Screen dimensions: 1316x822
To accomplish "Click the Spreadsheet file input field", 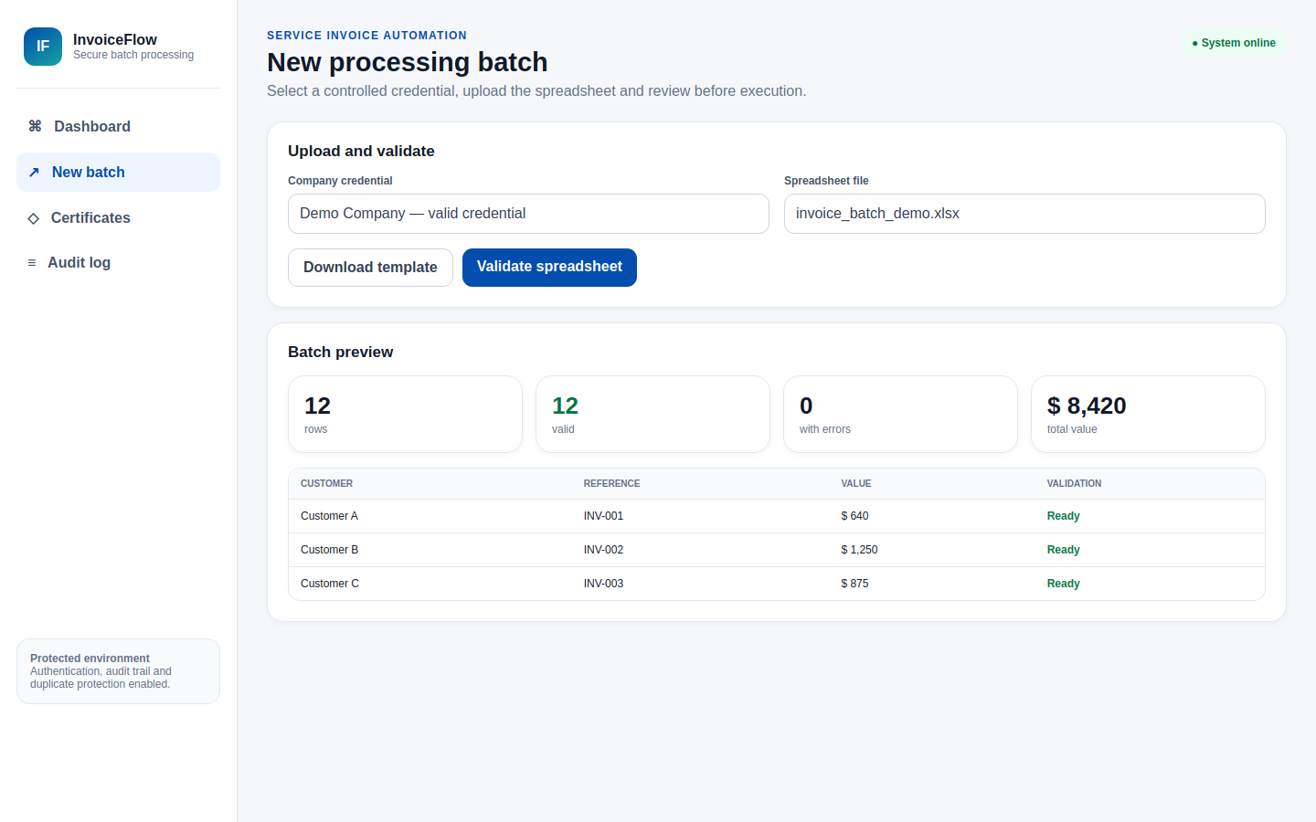I will click(1024, 214).
